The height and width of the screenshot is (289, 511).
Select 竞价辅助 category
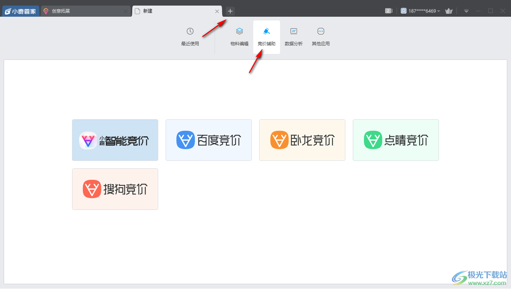(267, 37)
